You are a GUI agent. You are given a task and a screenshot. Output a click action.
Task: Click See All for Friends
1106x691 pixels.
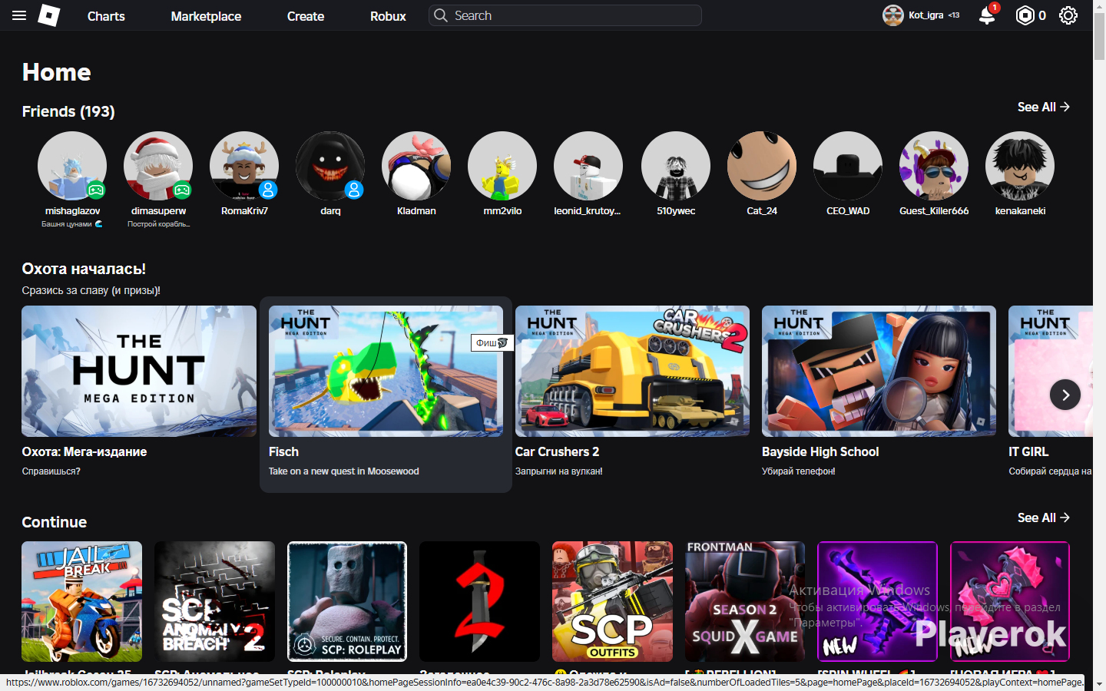1044,107
